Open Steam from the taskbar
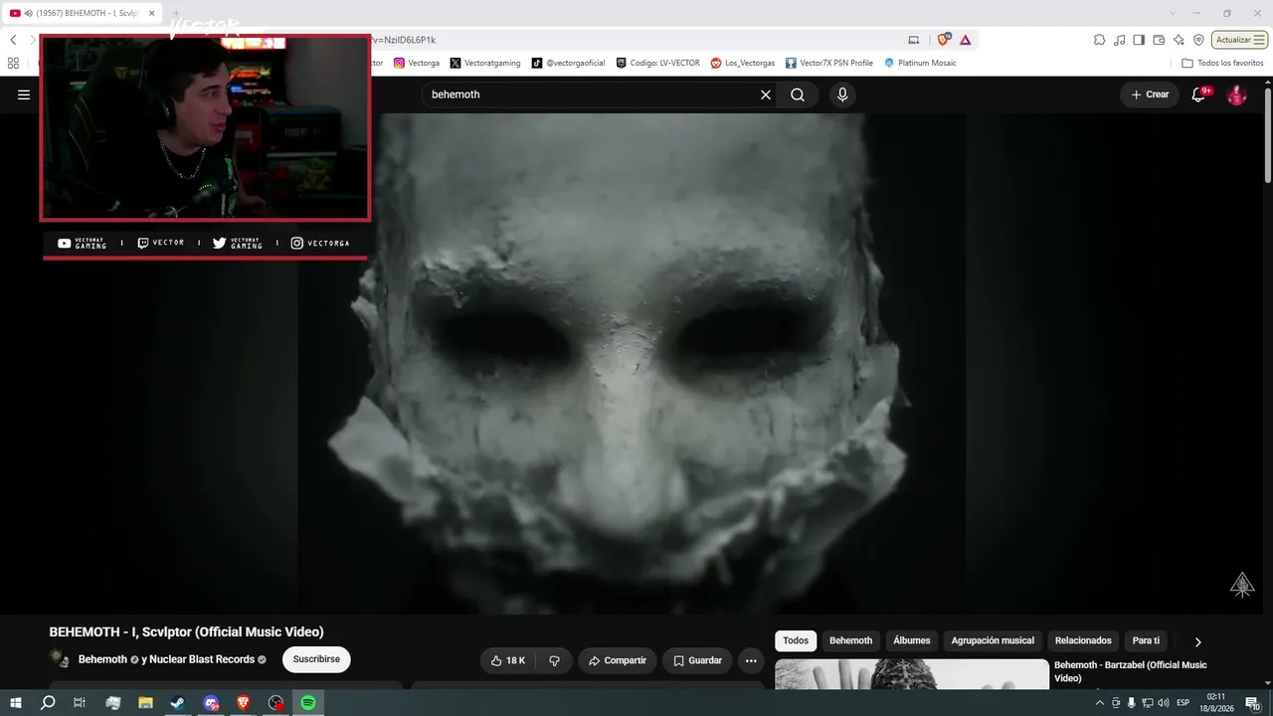 pyautogui.click(x=177, y=703)
